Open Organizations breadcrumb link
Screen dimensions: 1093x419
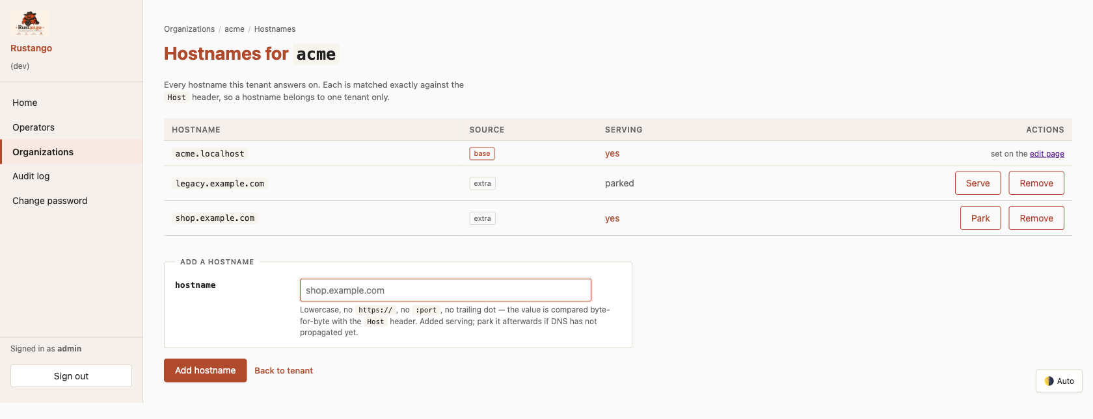189,29
